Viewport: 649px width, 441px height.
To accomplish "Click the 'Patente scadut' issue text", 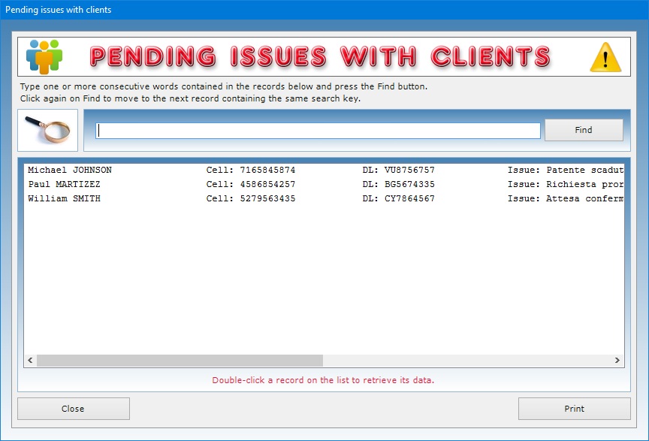I will [x=585, y=170].
